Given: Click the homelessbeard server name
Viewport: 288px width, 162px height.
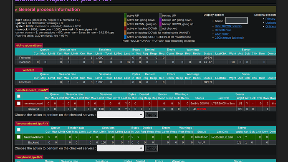Looking at the screenshot, I should [x=33, y=104].
